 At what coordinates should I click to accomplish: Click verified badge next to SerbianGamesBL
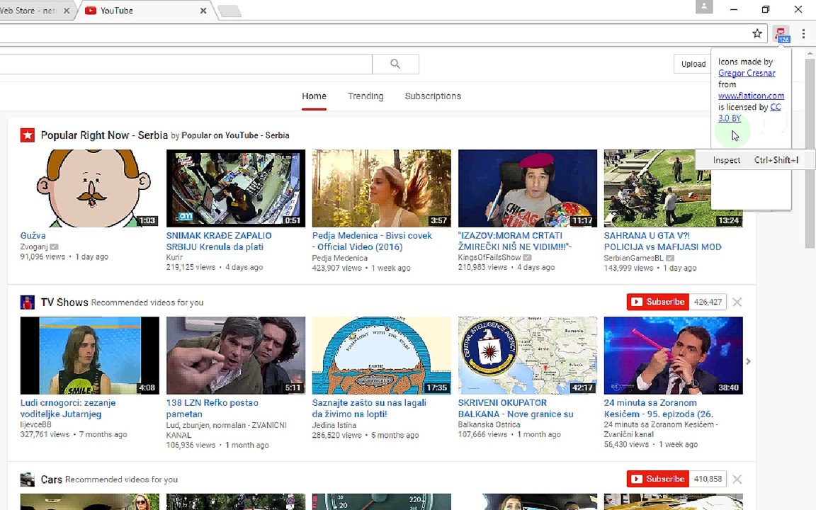[x=670, y=258]
